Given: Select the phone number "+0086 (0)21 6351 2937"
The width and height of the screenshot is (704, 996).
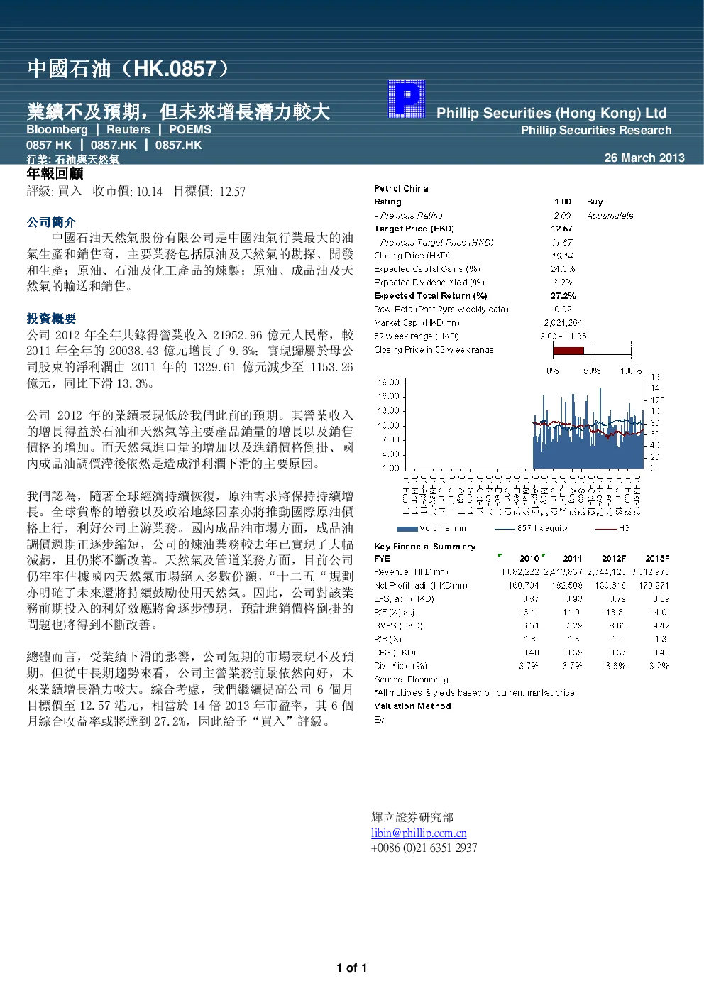Looking at the screenshot, I should pyautogui.click(x=424, y=848).
